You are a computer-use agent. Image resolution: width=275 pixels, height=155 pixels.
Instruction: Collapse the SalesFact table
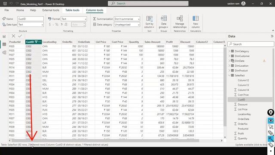(229, 75)
